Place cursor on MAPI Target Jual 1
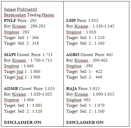This screenshot has width=131, height=128. tap(22, 72)
